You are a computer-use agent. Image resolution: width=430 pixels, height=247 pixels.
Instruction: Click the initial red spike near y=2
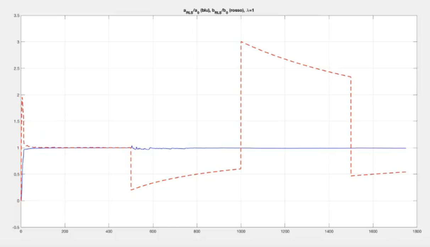[22, 98]
